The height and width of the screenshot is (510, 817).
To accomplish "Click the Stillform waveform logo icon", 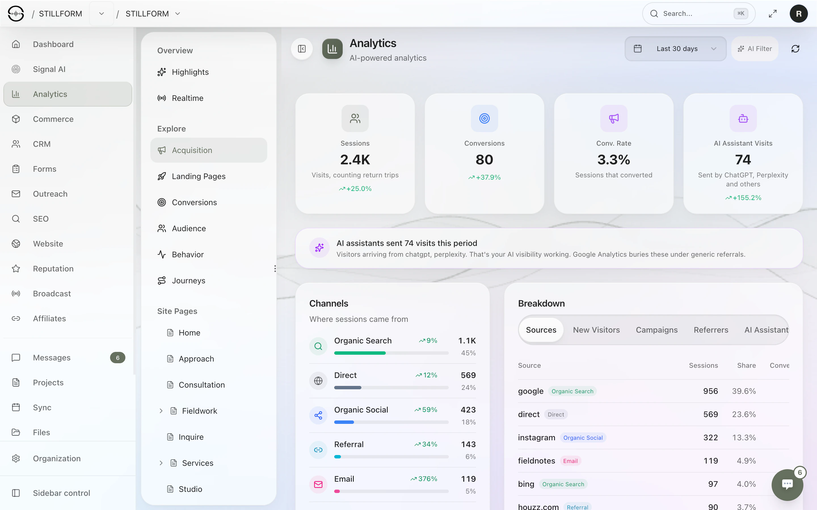I will coord(16,14).
